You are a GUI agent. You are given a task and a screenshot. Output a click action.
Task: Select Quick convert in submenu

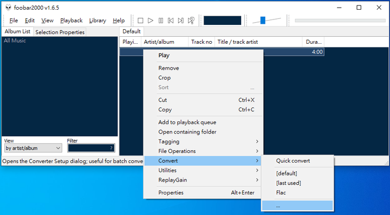pos(297,160)
